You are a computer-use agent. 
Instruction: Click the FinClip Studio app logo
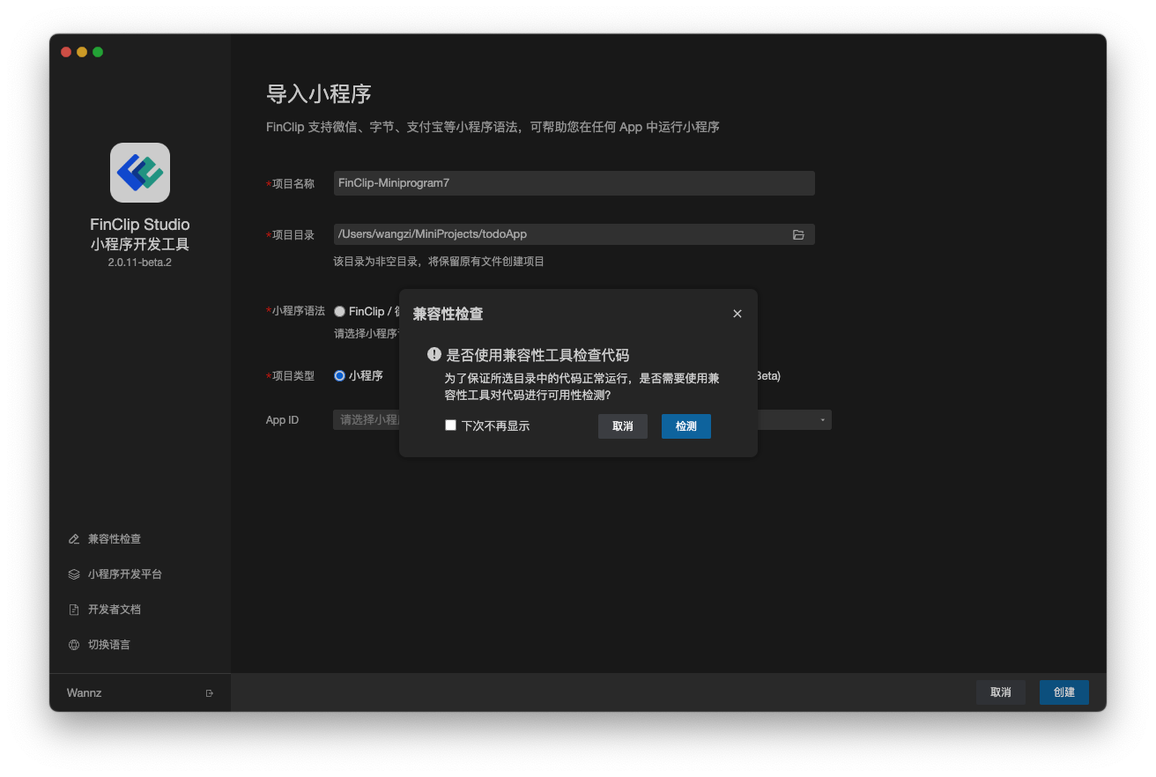[139, 173]
